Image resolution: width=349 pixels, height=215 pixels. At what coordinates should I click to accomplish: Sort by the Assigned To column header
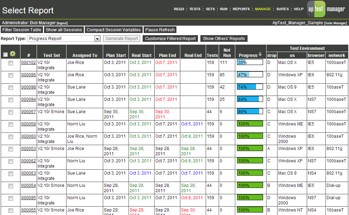[85, 56]
